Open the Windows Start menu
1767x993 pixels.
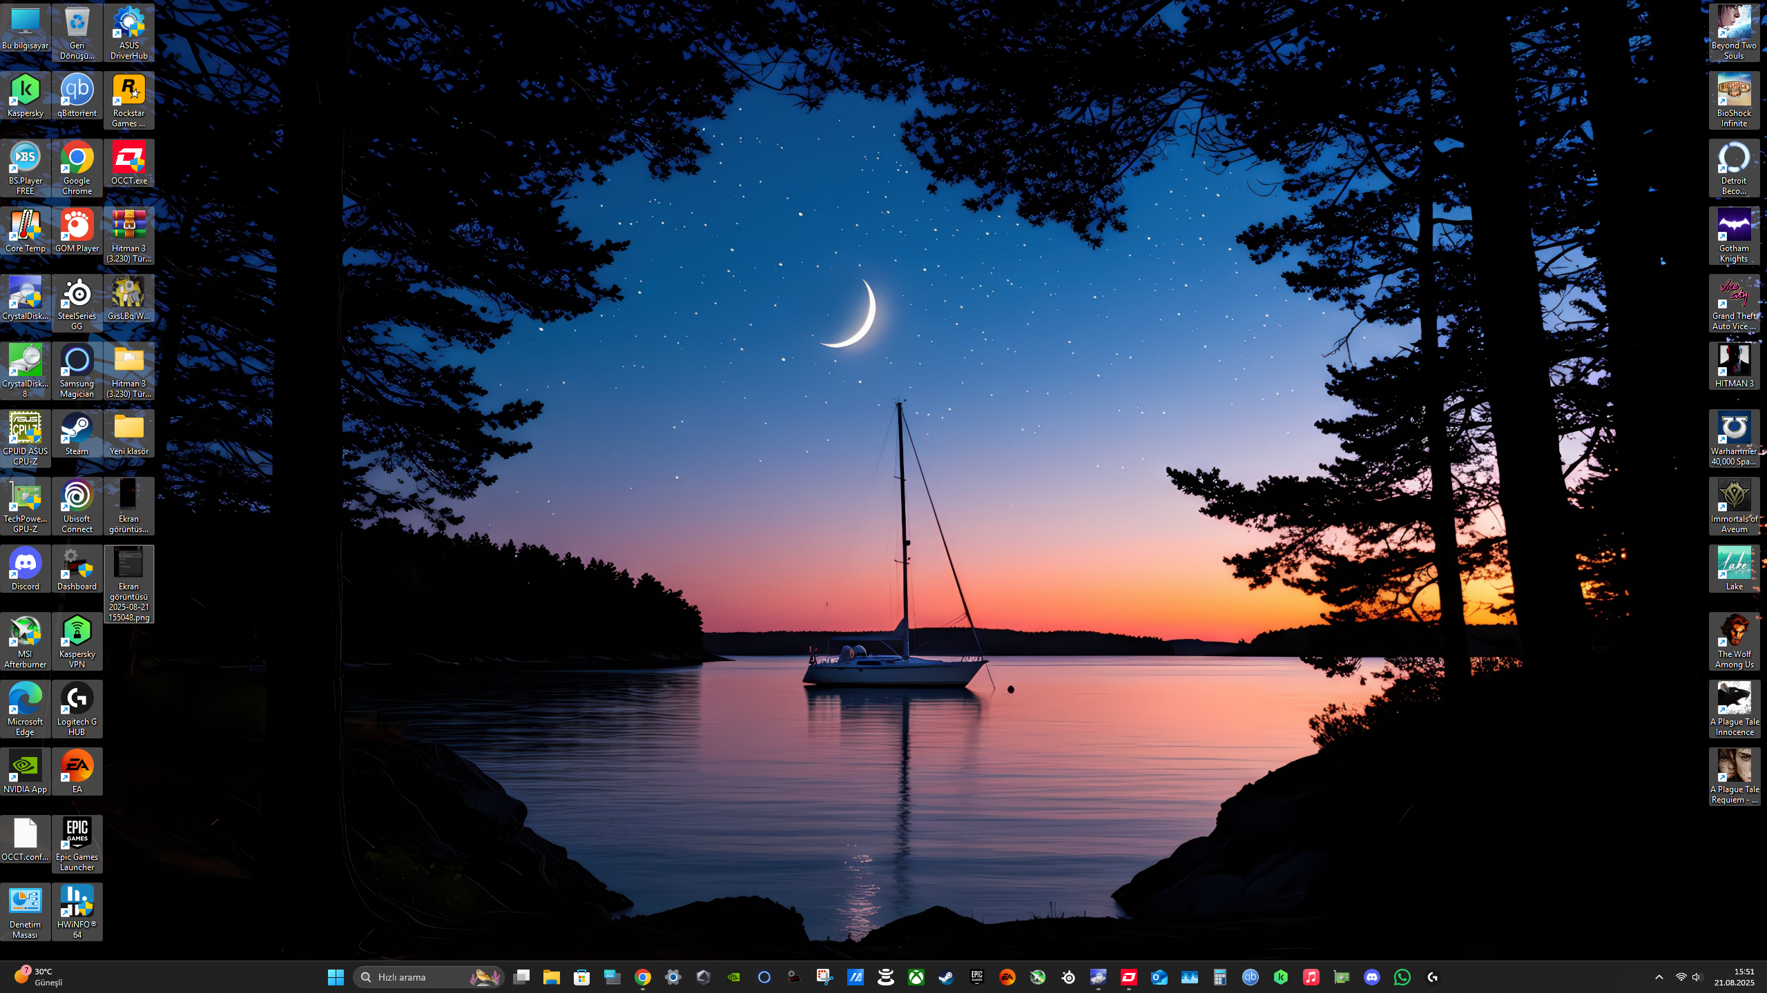pyautogui.click(x=336, y=977)
